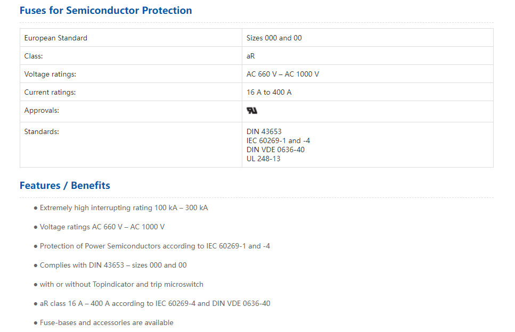Click the Topindicator and trip microswitch bullet
Screen dimensions: 515x332
click(119, 285)
